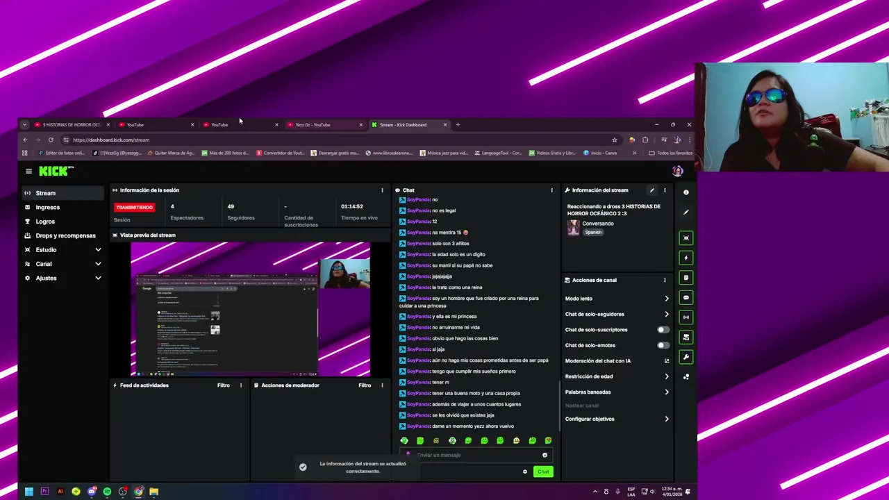Open options menu for Acciones de canal

665,281
